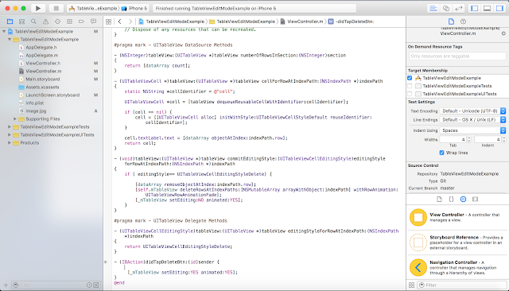Toggle the Wrap lines checkbox
Image resolution: width=509 pixels, height=291 pixels.
tap(441, 153)
